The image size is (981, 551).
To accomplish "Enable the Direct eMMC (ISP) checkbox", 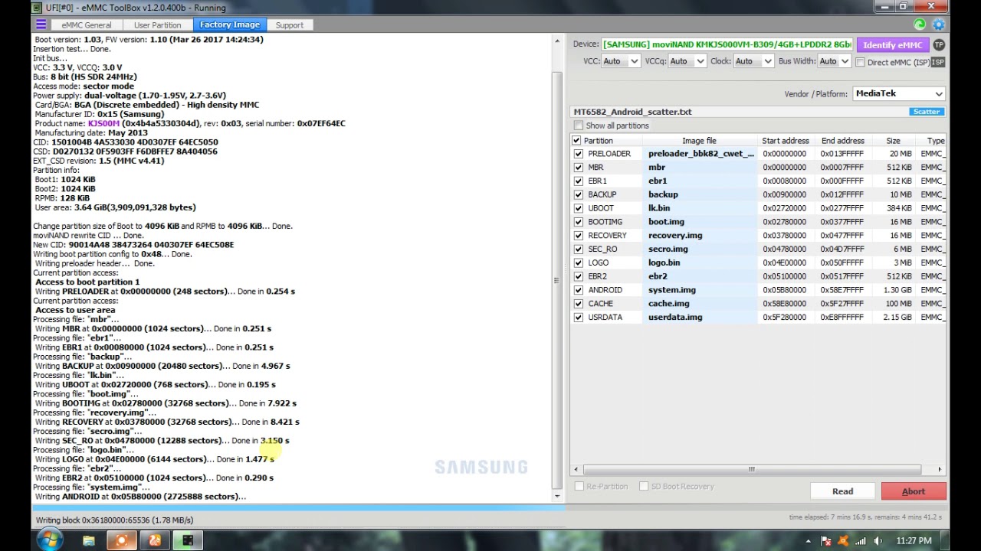I will click(860, 62).
